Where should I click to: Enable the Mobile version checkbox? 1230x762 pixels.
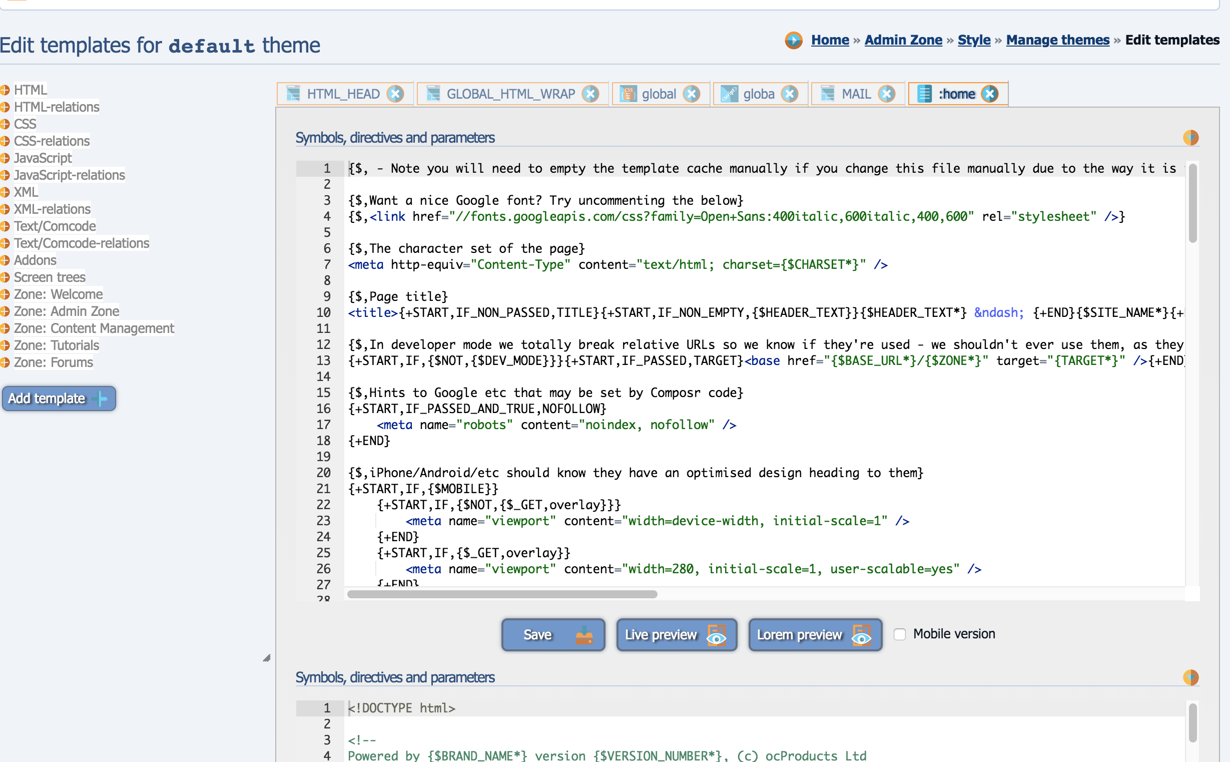[x=900, y=634]
